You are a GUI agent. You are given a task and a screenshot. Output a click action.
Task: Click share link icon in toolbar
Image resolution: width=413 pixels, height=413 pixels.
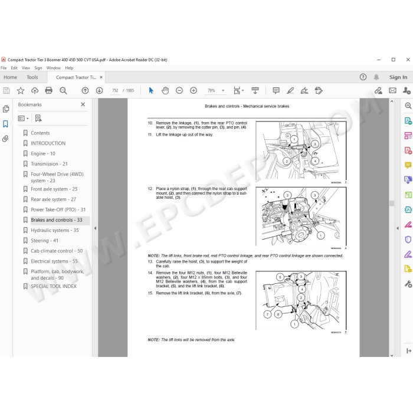tap(379, 91)
